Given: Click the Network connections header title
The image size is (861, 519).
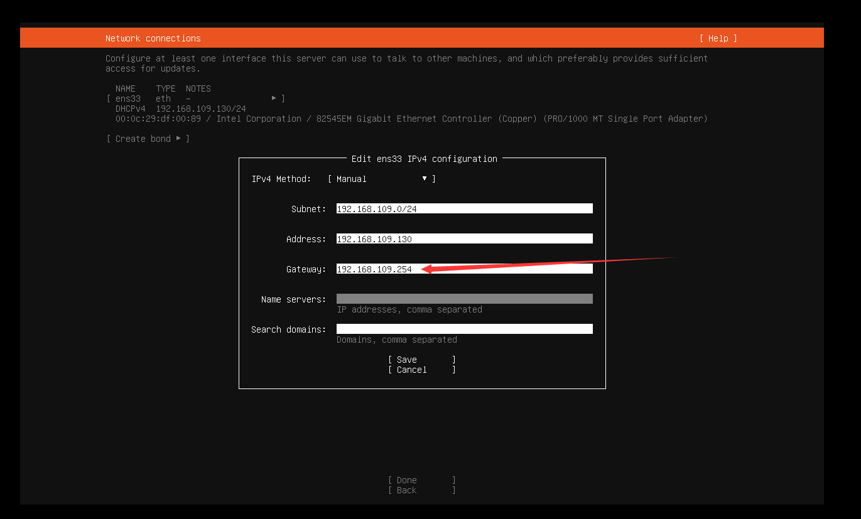Looking at the screenshot, I should tap(153, 38).
